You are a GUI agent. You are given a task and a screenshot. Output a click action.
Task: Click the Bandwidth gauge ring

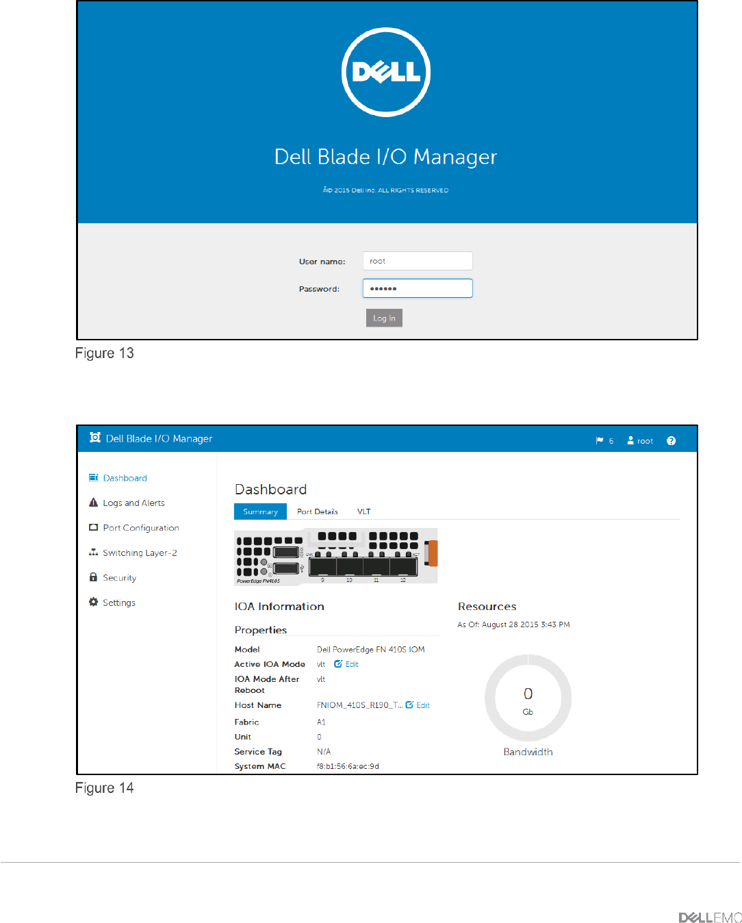[528, 698]
